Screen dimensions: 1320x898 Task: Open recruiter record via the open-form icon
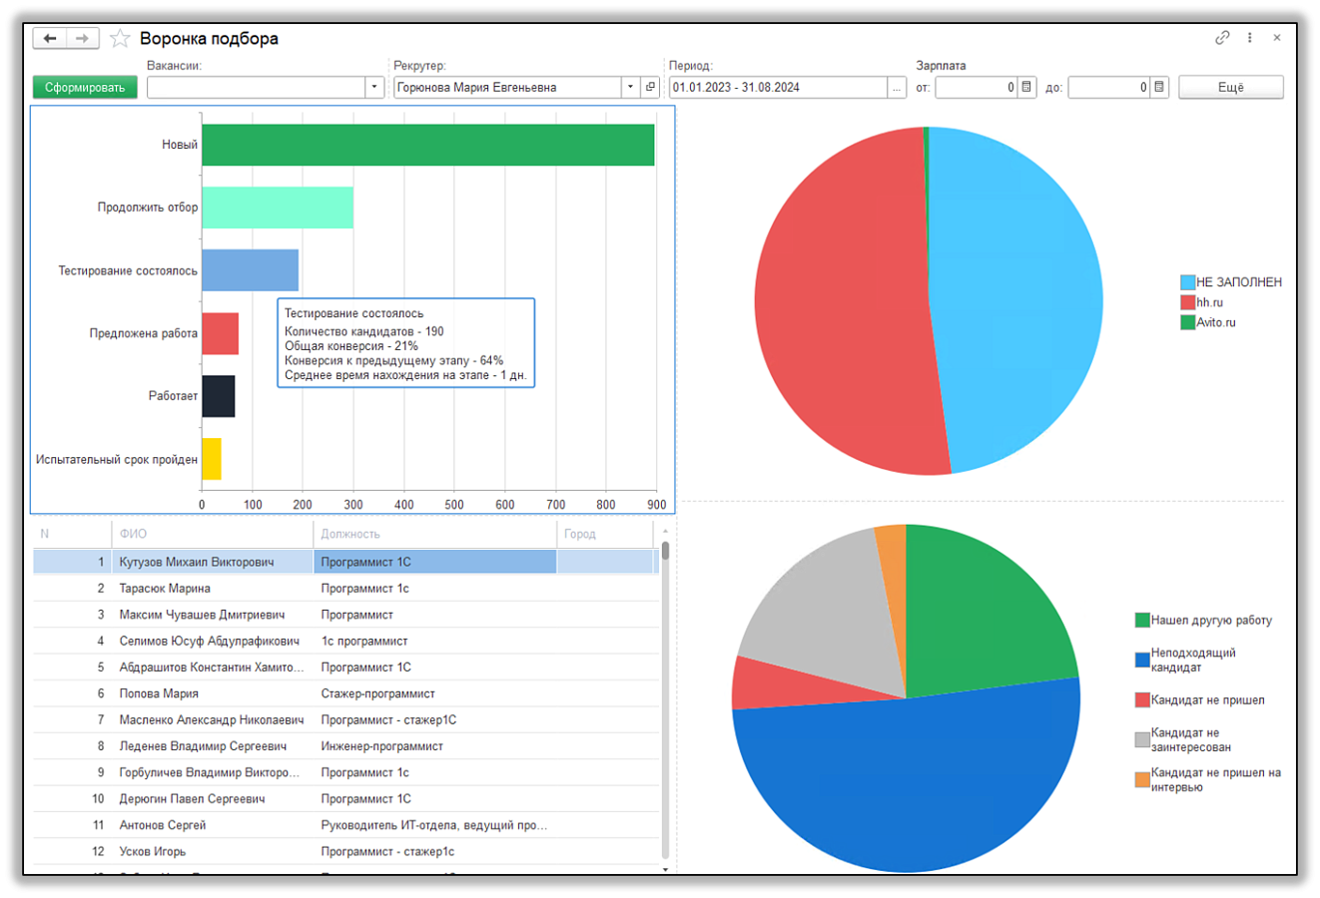650,87
